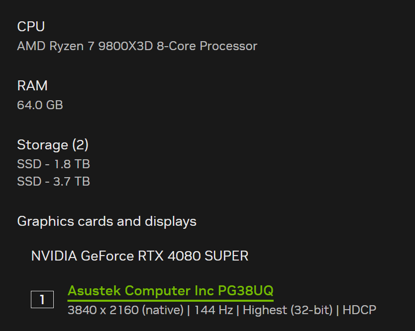Select the SSD - 3.7 TB entry
Screen dimensions: 415x331
coord(53,181)
